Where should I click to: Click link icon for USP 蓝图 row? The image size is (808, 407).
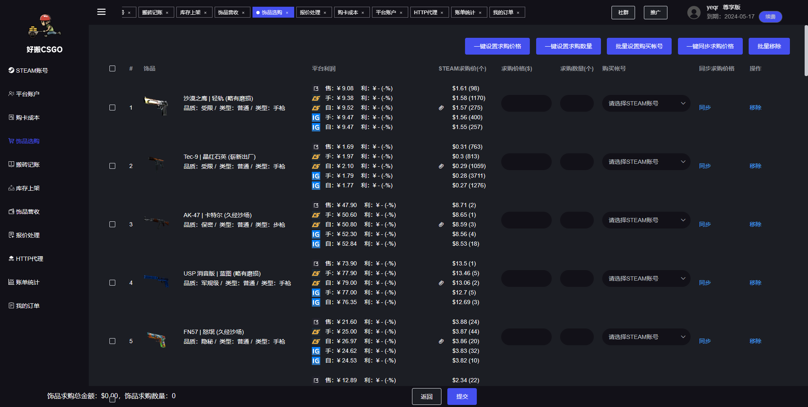(441, 283)
